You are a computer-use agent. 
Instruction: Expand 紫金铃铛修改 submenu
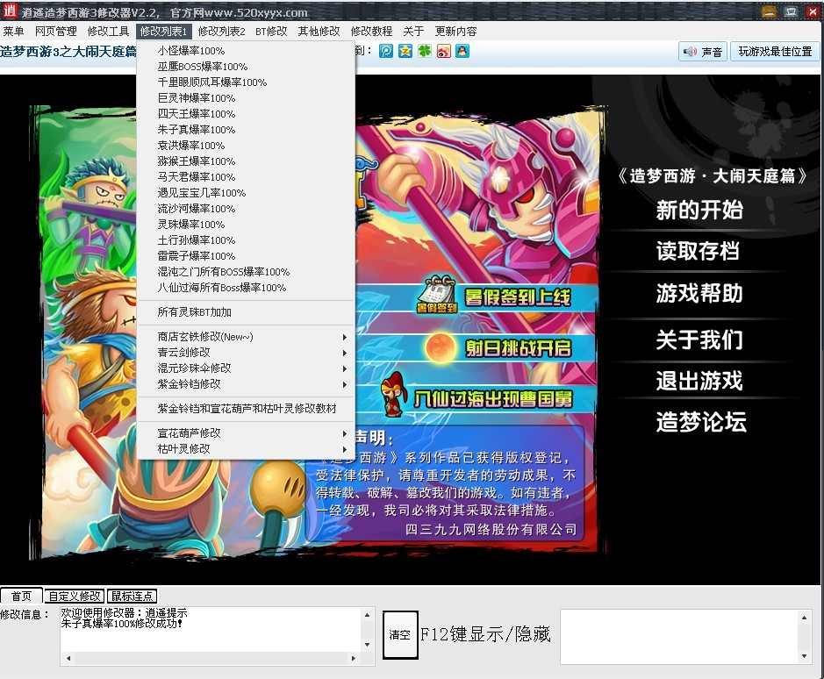(246, 384)
